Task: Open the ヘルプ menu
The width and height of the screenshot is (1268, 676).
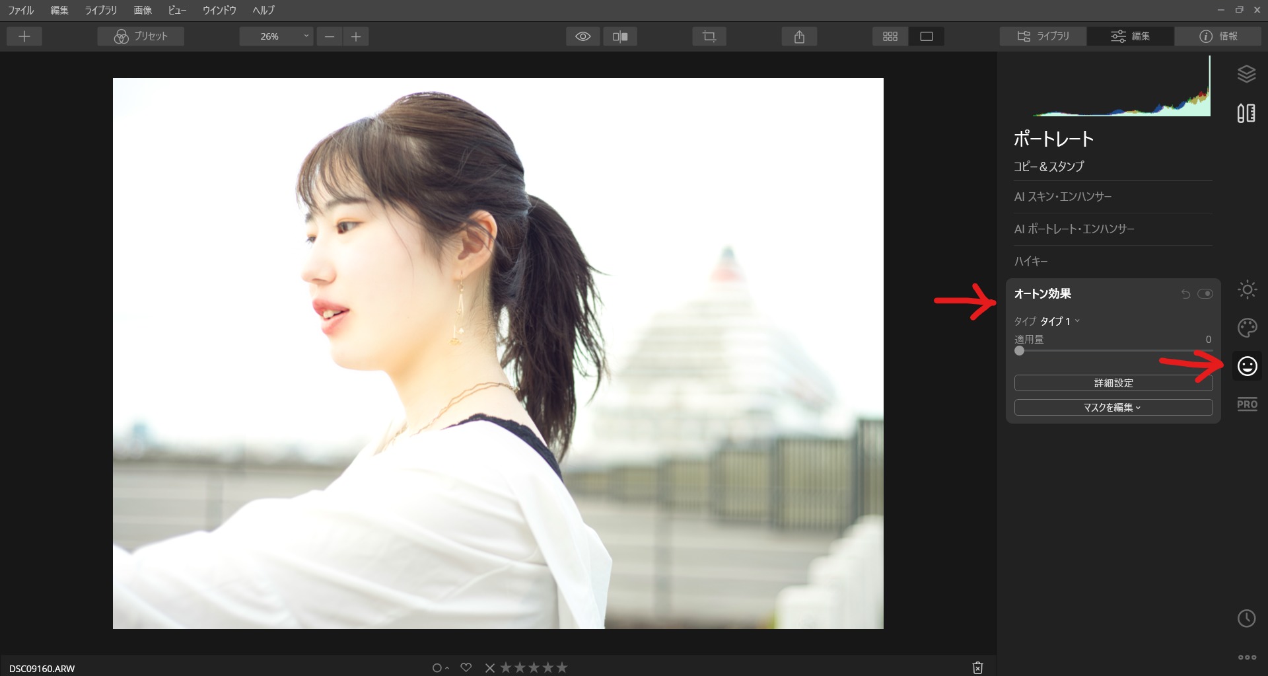Action: point(264,10)
